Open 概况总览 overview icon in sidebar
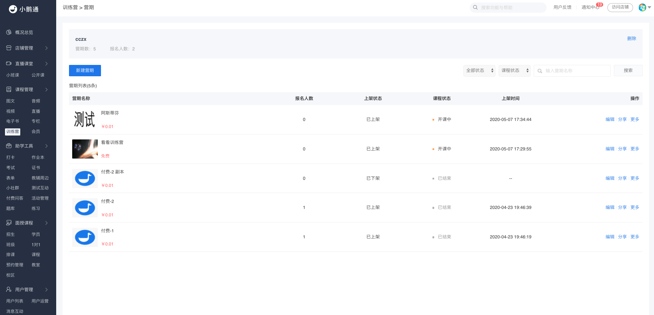This screenshot has width=654, height=315. (x=9, y=32)
